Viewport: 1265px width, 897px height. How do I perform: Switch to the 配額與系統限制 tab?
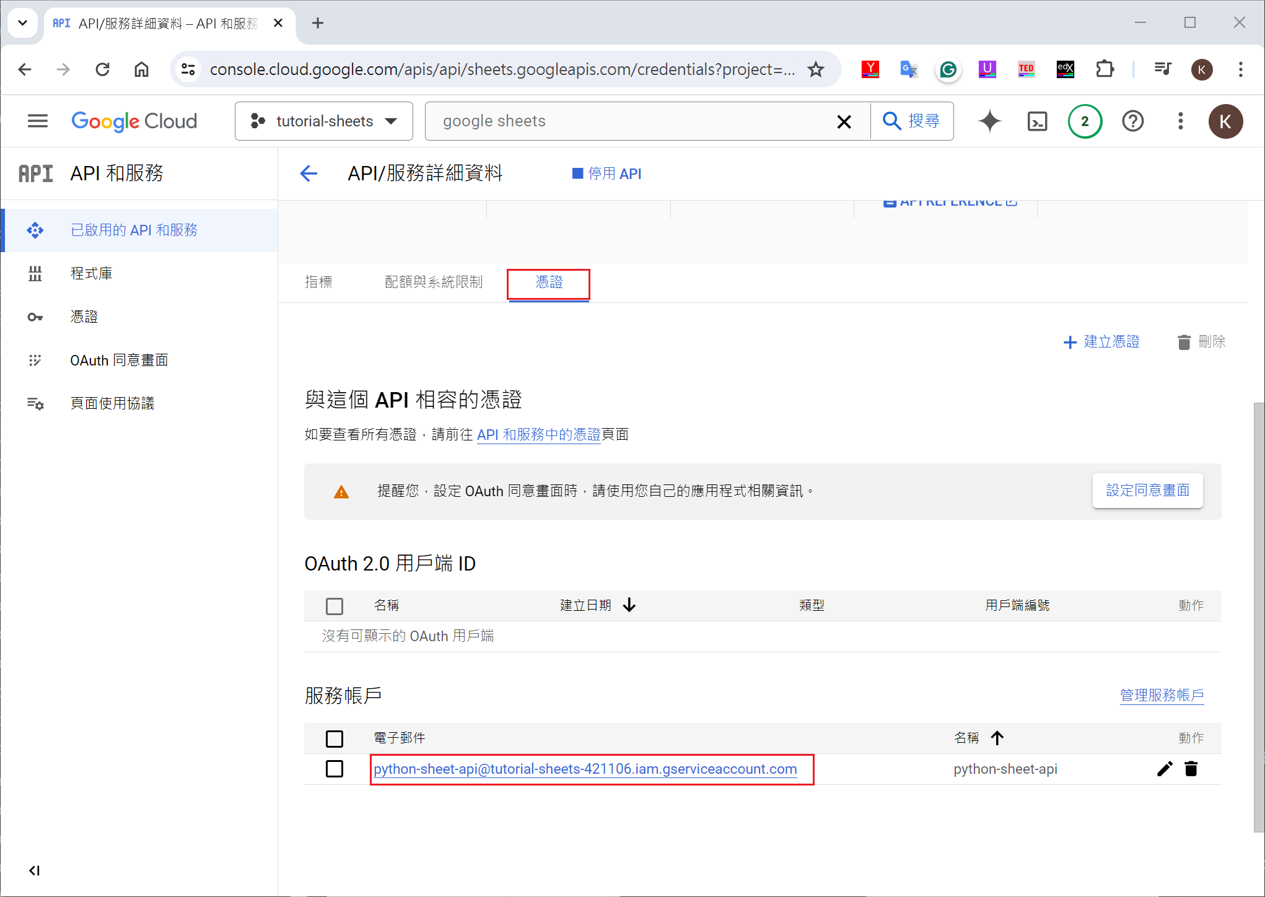tap(433, 282)
